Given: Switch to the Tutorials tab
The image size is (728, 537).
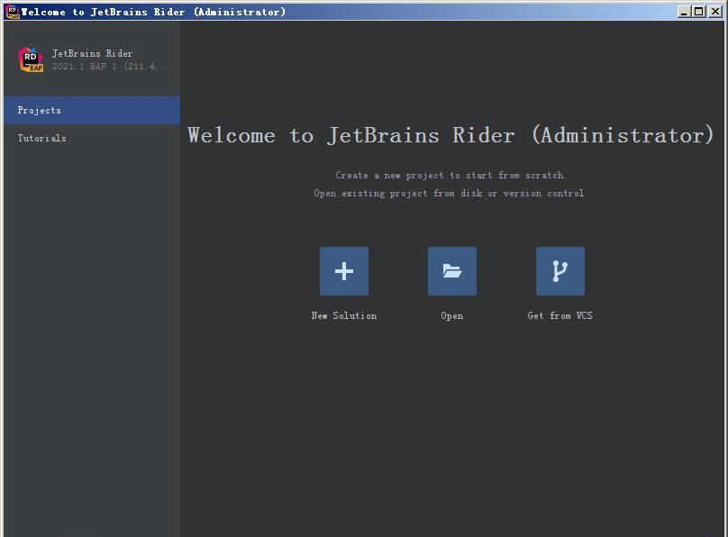Looking at the screenshot, I should (x=92, y=139).
